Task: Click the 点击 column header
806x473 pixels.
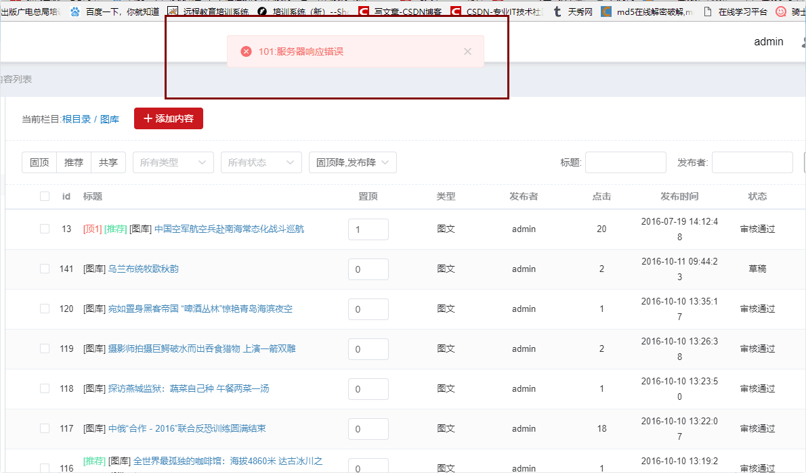Action: 601,196
